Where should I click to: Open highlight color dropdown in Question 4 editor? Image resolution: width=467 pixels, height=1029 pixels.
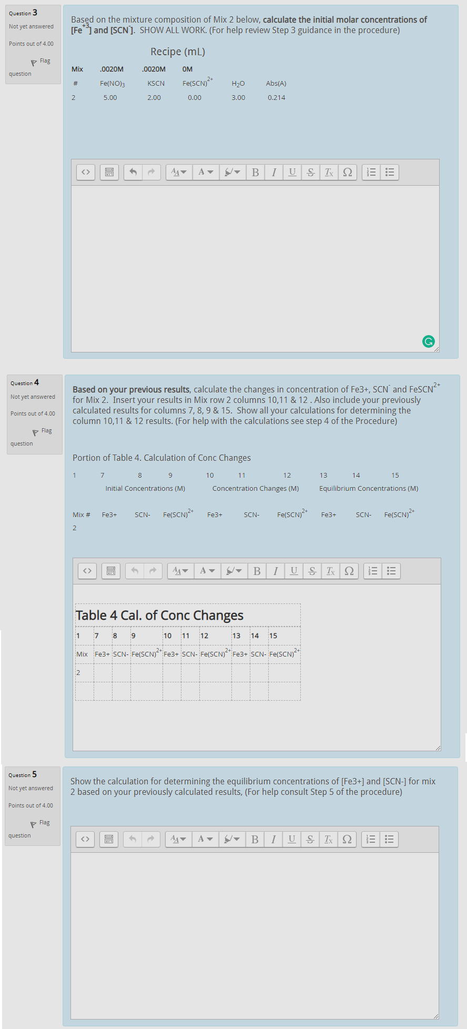point(234,571)
